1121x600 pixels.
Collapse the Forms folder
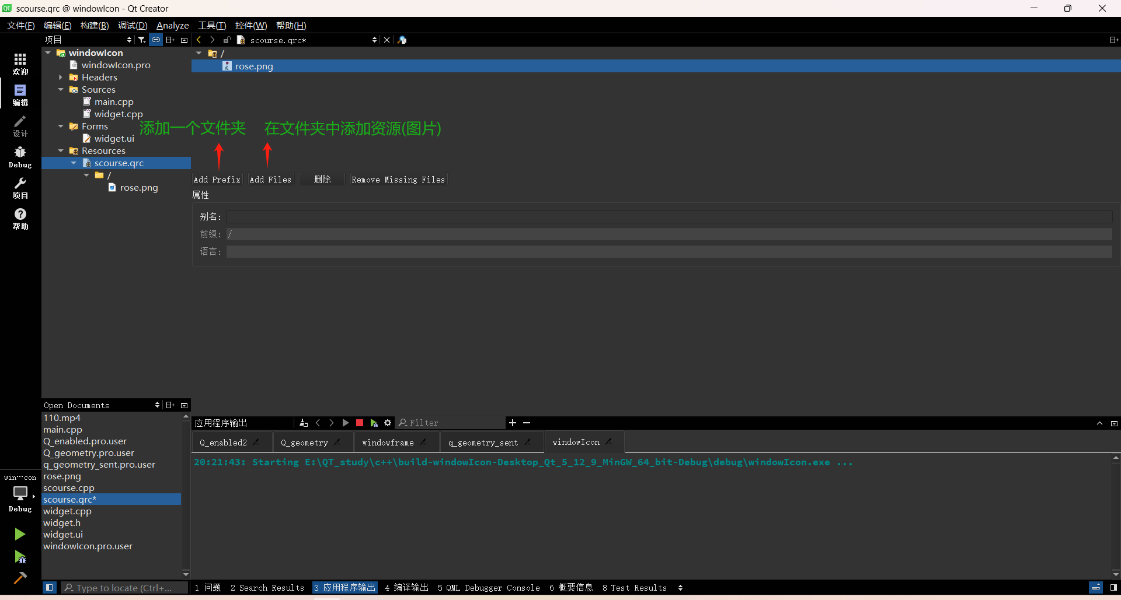pos(61,126)
